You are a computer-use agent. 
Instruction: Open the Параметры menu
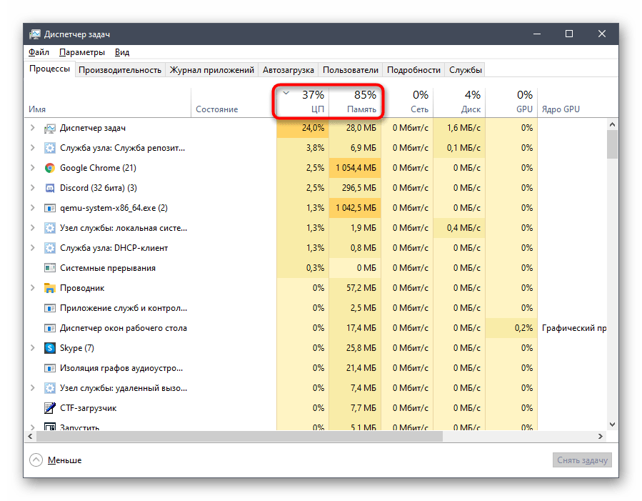pyautogui.click(x=82, y=52)
